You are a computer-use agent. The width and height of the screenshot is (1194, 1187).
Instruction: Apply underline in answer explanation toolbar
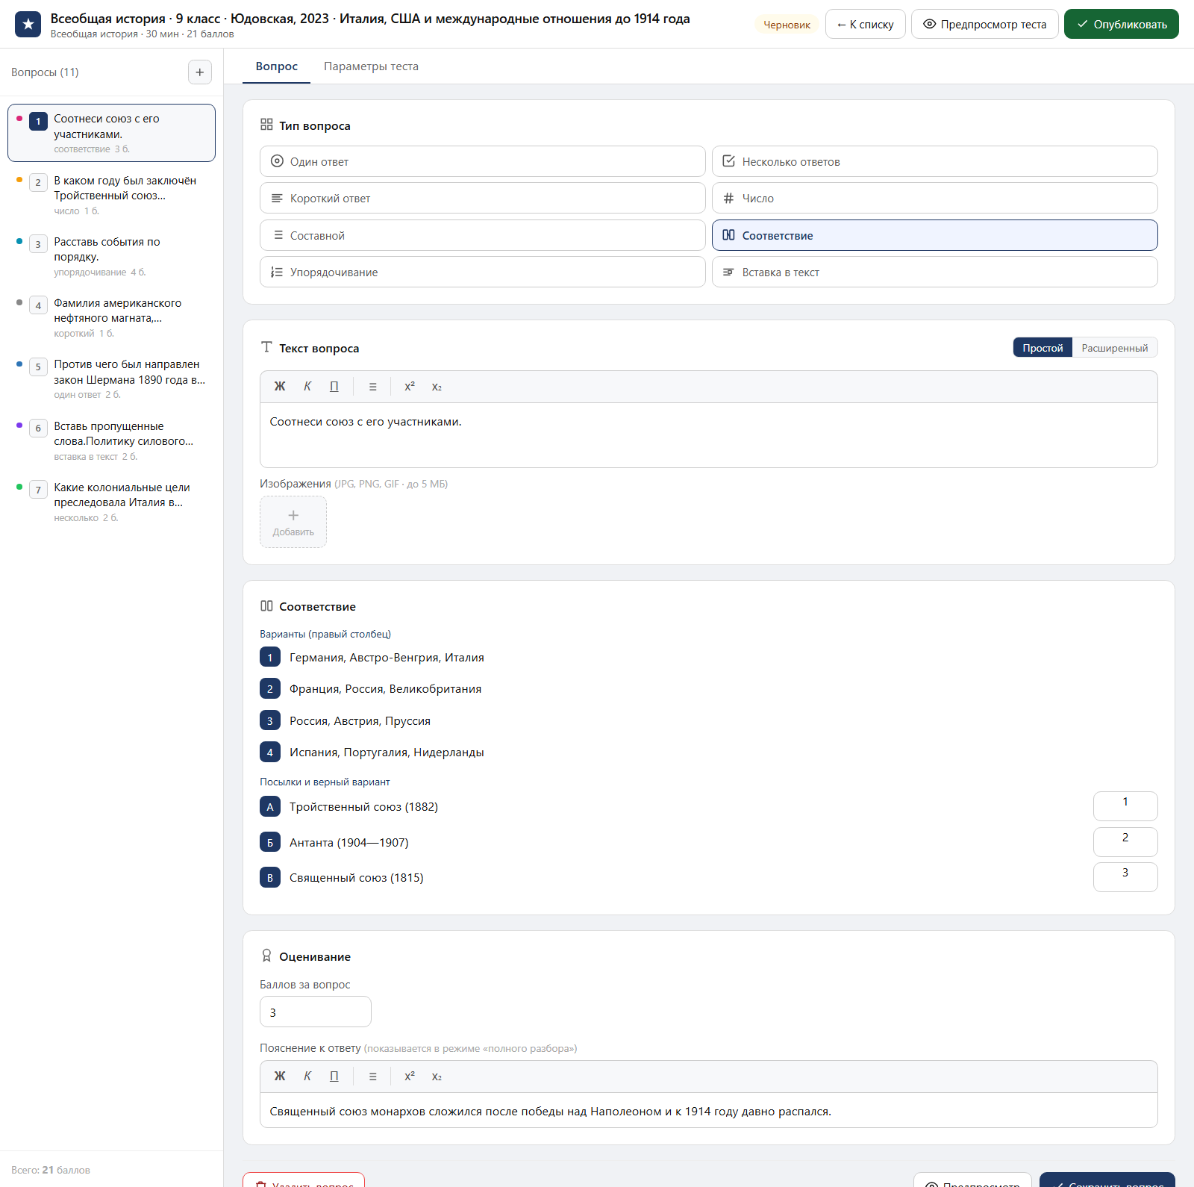click(334, 1077)
